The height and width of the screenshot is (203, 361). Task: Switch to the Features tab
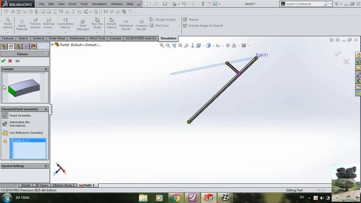(8, 38)
